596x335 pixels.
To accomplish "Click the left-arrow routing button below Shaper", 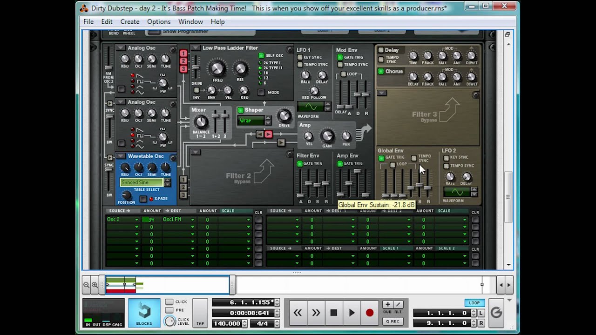I will pos(260,134).
